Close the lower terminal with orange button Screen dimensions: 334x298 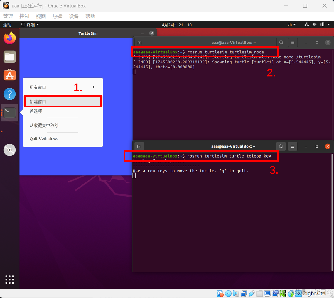pyautogui.click(x=328, y=146)
